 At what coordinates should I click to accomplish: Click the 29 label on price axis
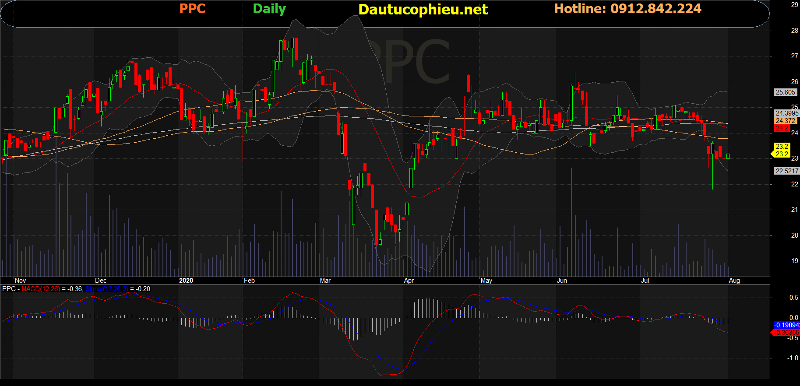pyautogui.click(x=794, y=5)
